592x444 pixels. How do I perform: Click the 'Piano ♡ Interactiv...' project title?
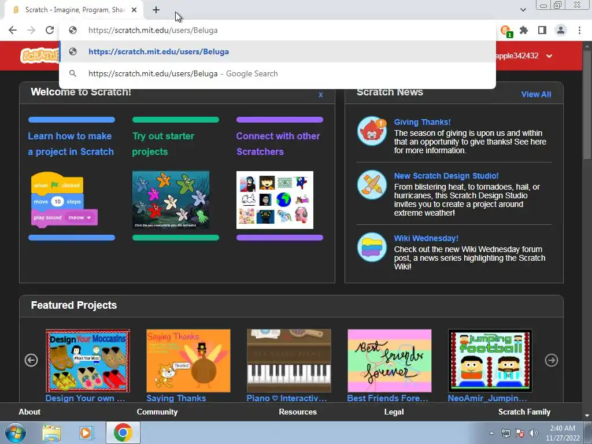click(287, 398)
